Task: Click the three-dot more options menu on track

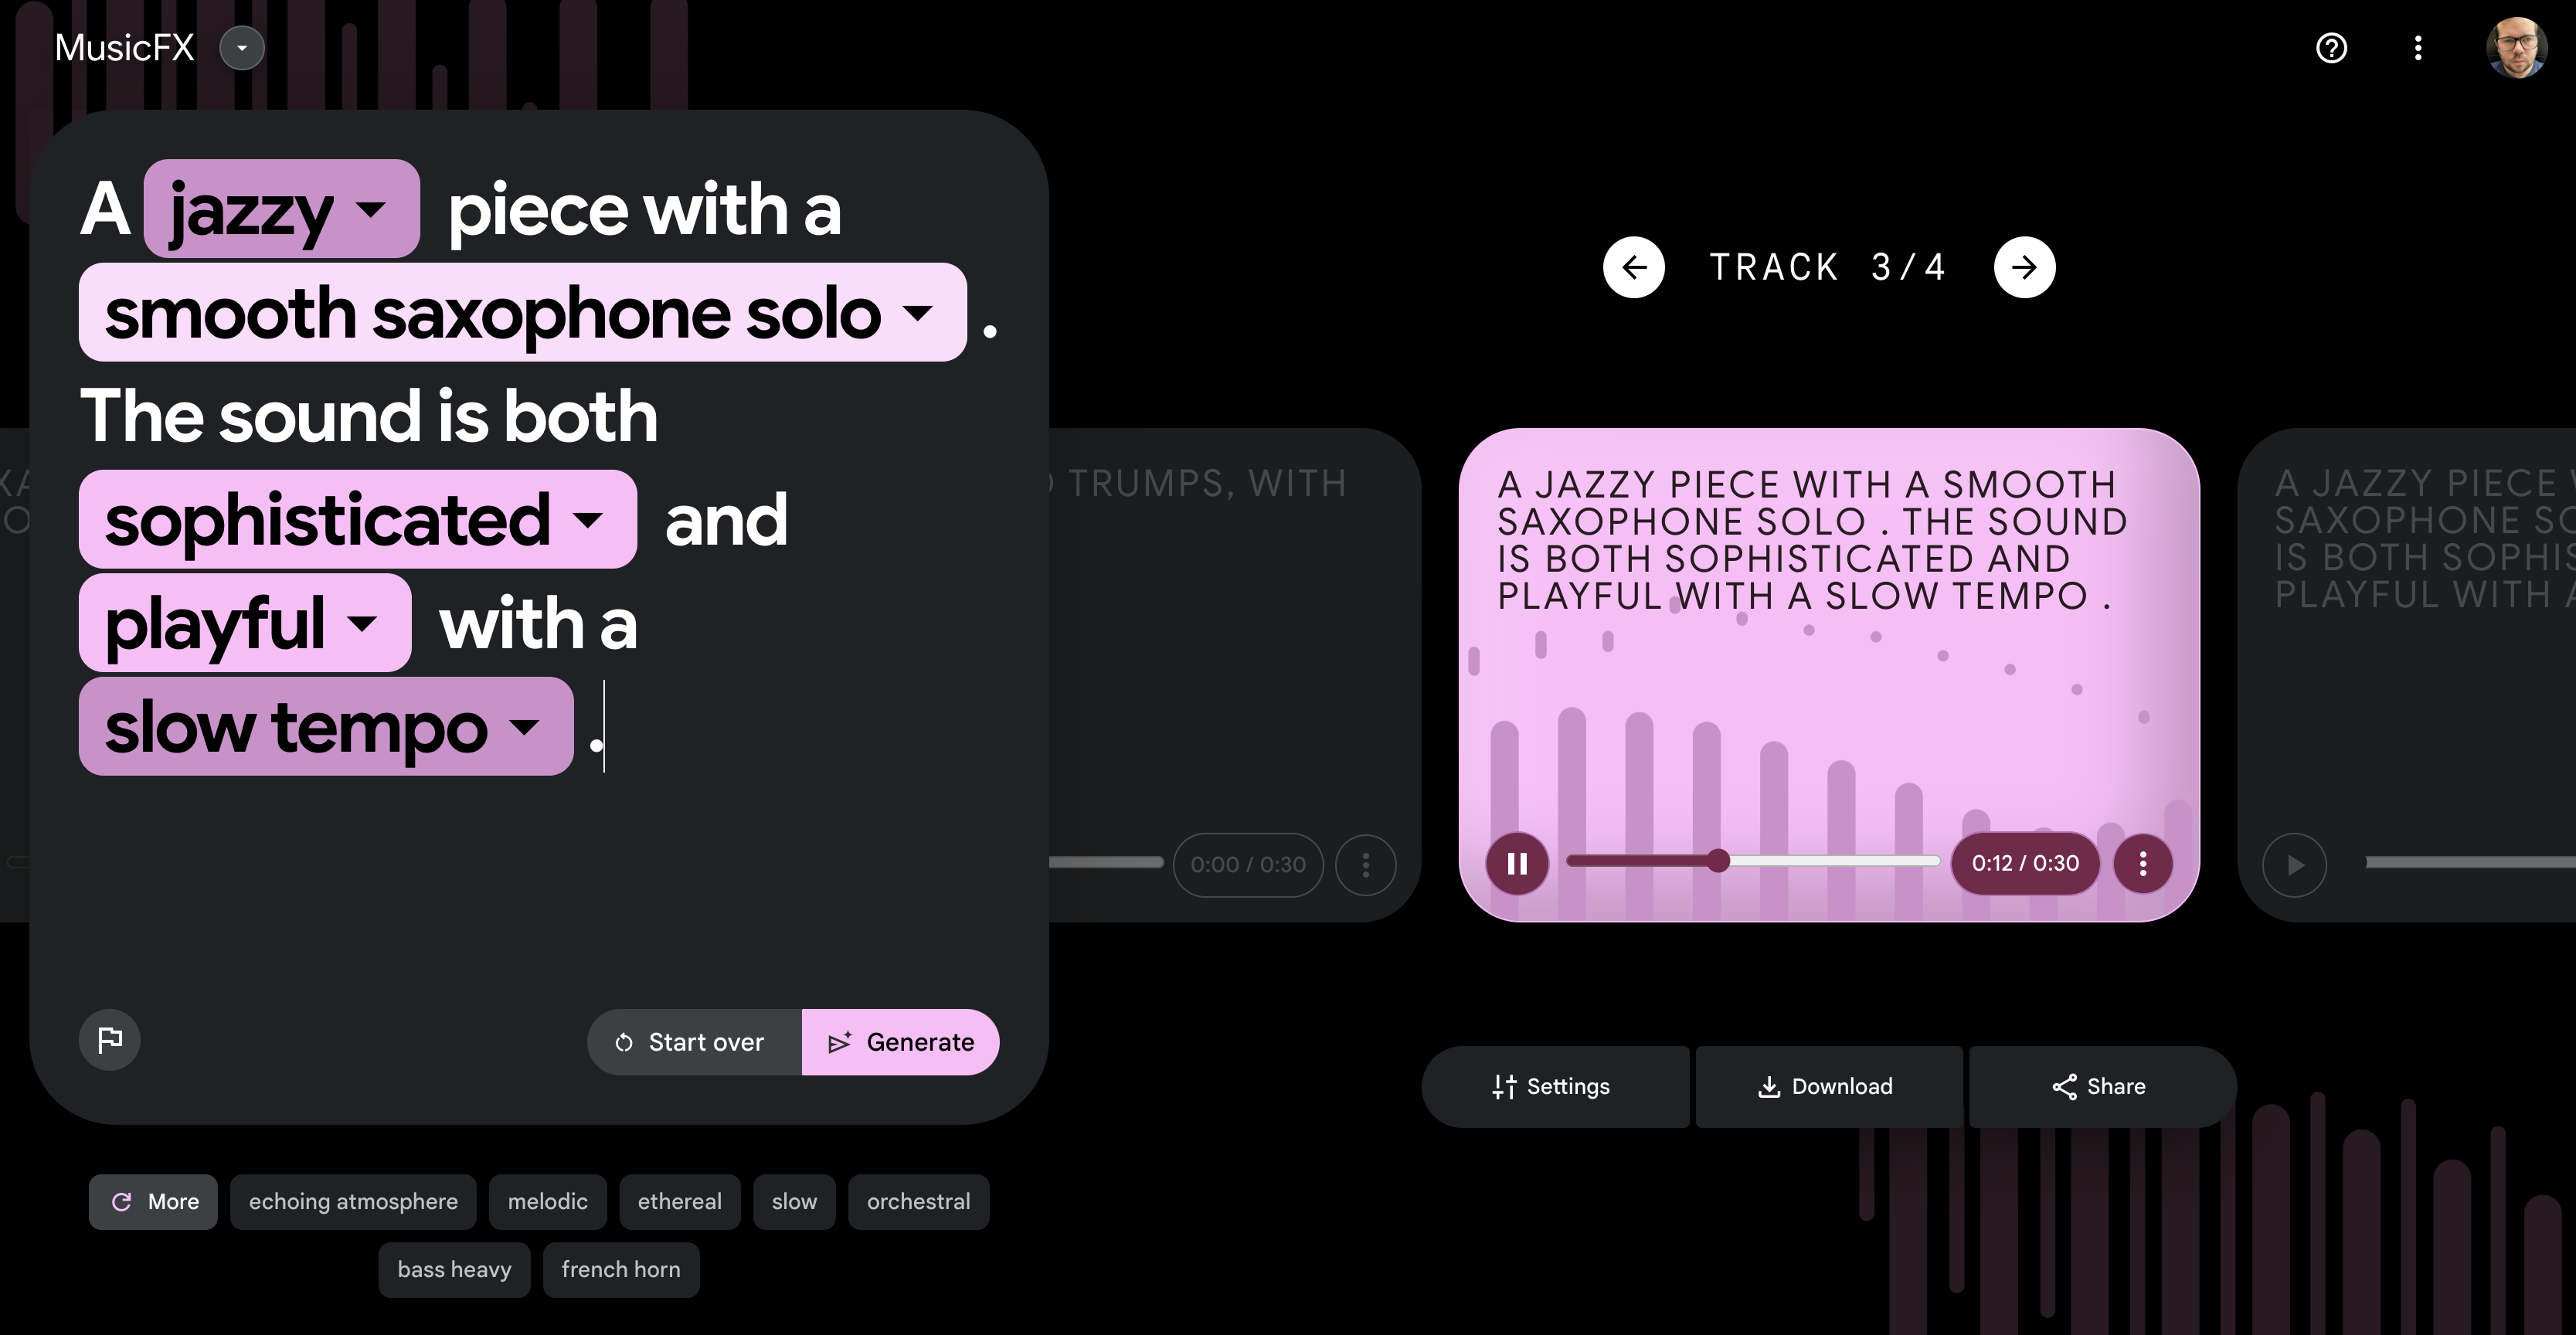Action: (x=2142, y=863)
